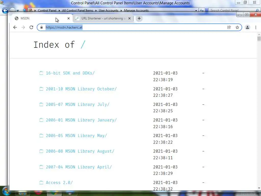The width and height of the screenshot is (261, 196).
Task: Click folder icon beside 16-bit SDK and DDKs
Action: [x=41, y=73]
